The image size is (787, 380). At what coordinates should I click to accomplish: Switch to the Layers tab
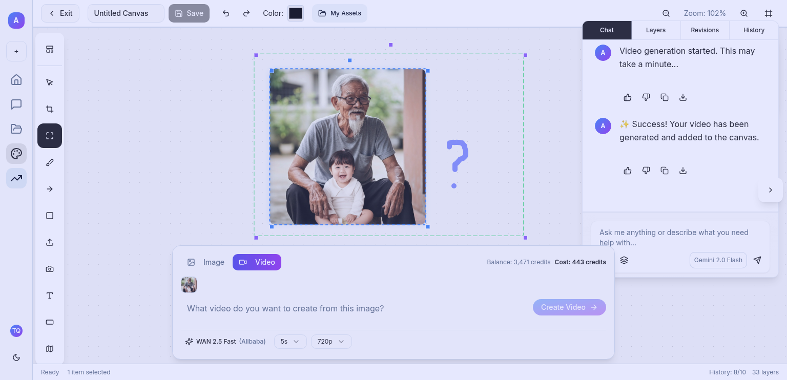pyautogui.click(x=656, y=30)
